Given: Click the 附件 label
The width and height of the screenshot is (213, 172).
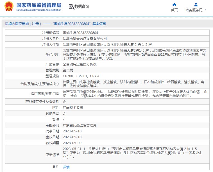Looking at the screenshot, I should (x=56, y=108).
